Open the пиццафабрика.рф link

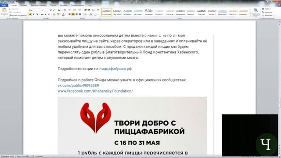115,69
